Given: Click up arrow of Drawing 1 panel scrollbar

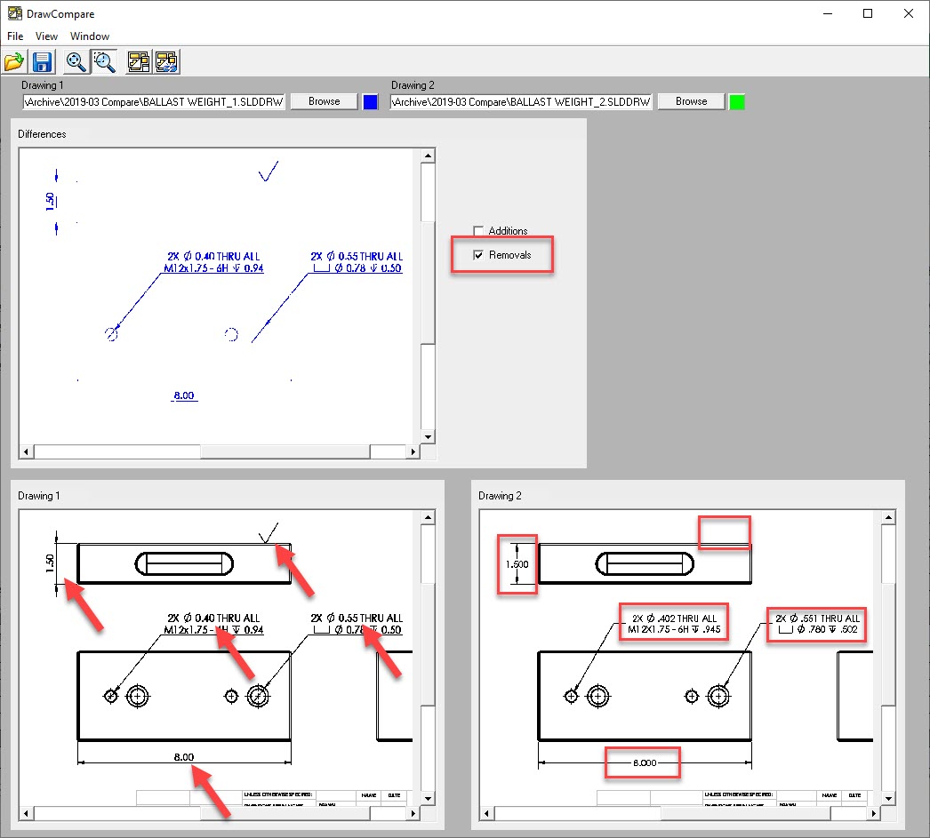Looking at the screenshot, I should (x=428, y=517).
